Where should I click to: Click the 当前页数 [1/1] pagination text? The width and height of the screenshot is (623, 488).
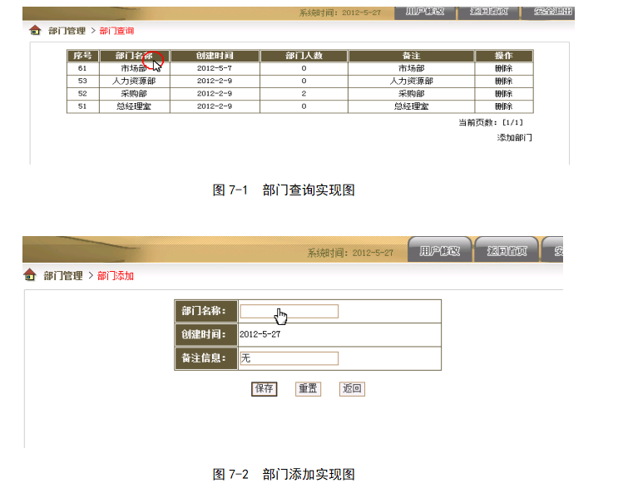[491, 122]
